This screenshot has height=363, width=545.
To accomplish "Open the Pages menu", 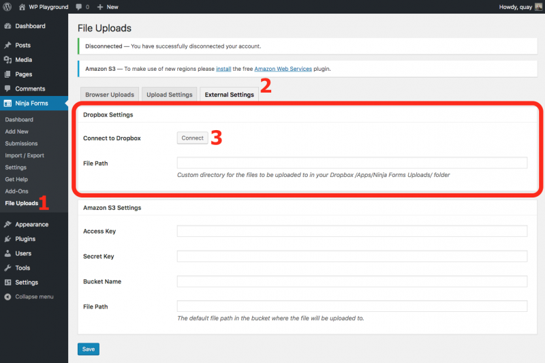I will click(x=24, y=74).
